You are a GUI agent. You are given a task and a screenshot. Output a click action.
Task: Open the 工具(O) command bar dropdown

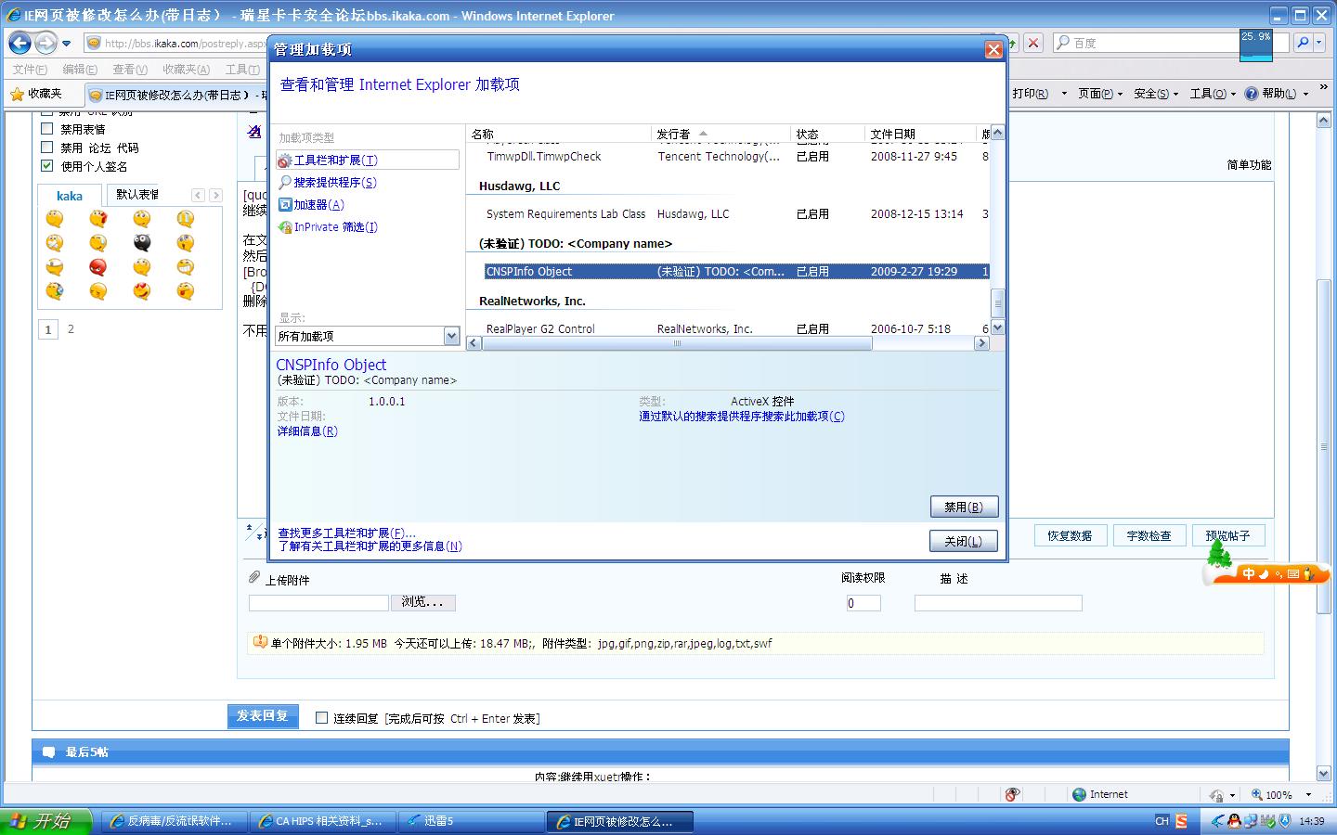tap(1213, 94)
